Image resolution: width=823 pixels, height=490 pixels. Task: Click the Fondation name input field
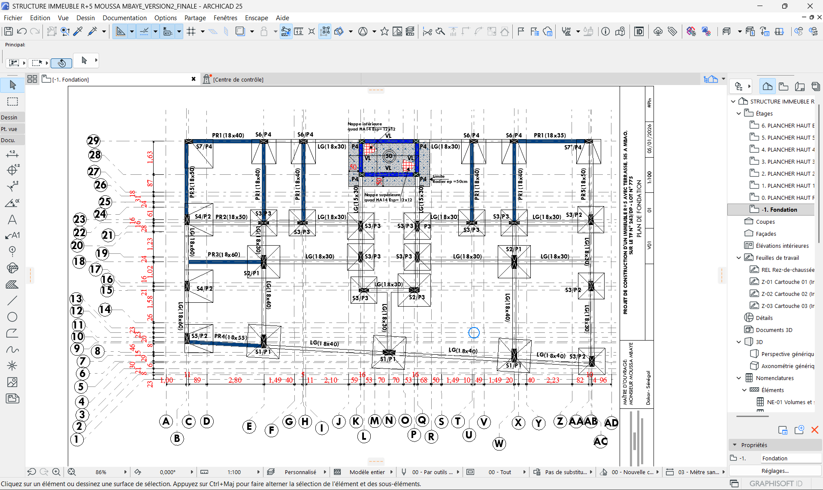click(790, 458)
